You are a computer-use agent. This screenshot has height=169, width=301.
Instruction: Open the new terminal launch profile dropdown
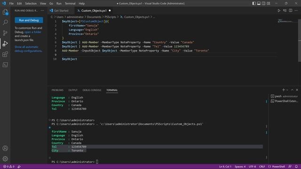[x=287, y=90]
